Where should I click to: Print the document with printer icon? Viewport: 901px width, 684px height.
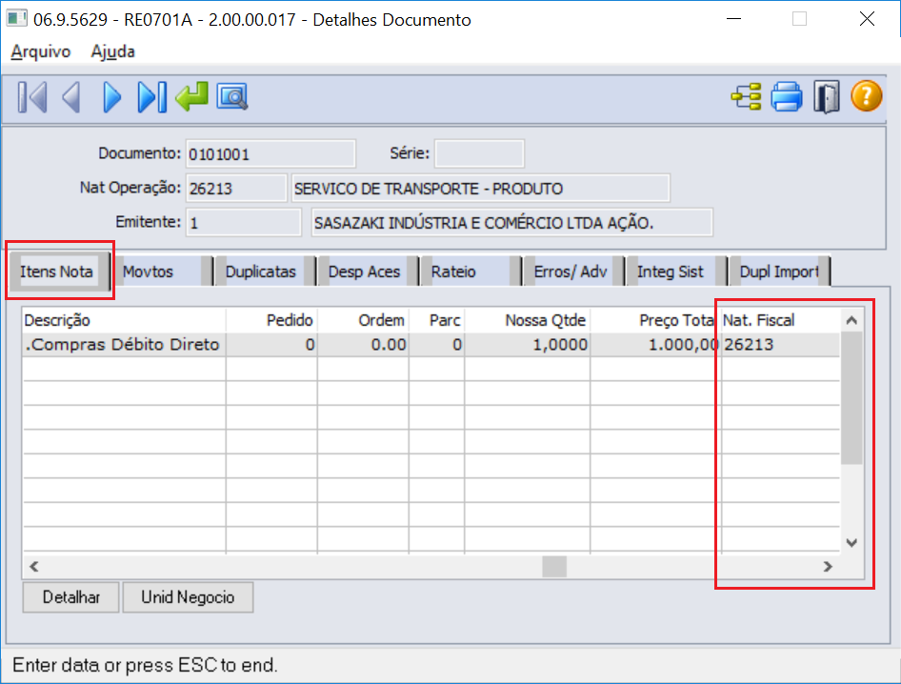pyautogui.click(x=786, y=96)
